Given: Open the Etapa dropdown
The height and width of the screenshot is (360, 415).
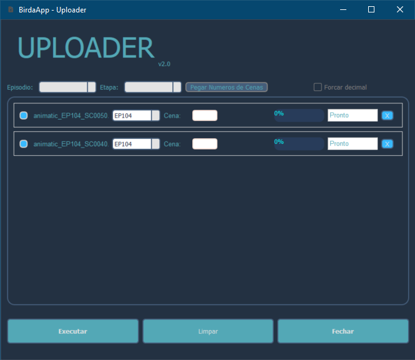Looking at the screenshot, I should 177,87.
